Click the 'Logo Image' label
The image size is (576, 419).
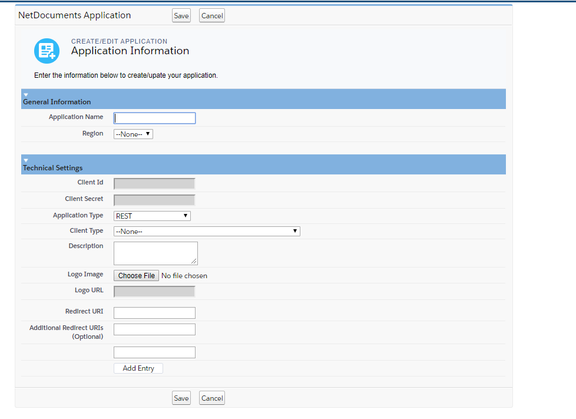click(85, 275)
